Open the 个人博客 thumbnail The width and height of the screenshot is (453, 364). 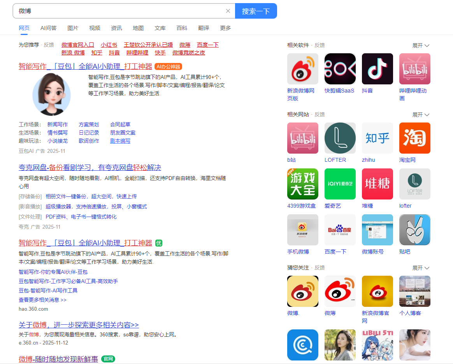(414, 291)
